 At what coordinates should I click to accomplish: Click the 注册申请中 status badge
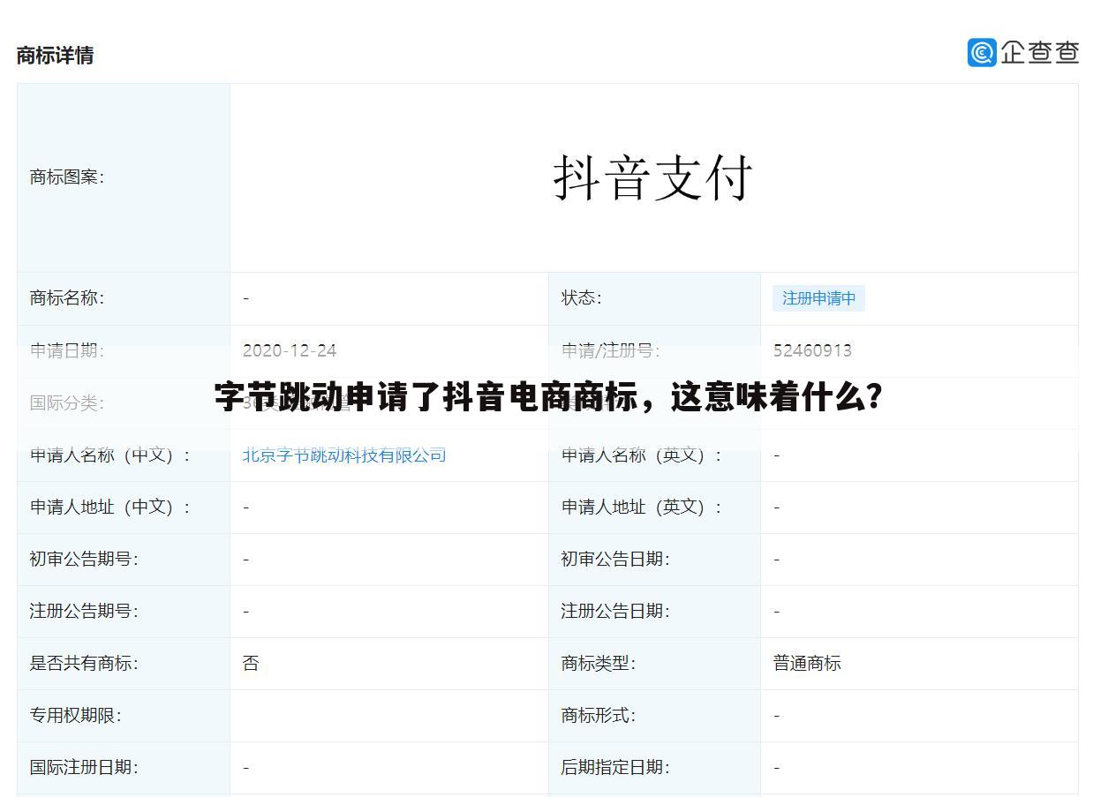click(x=818, y=298)
